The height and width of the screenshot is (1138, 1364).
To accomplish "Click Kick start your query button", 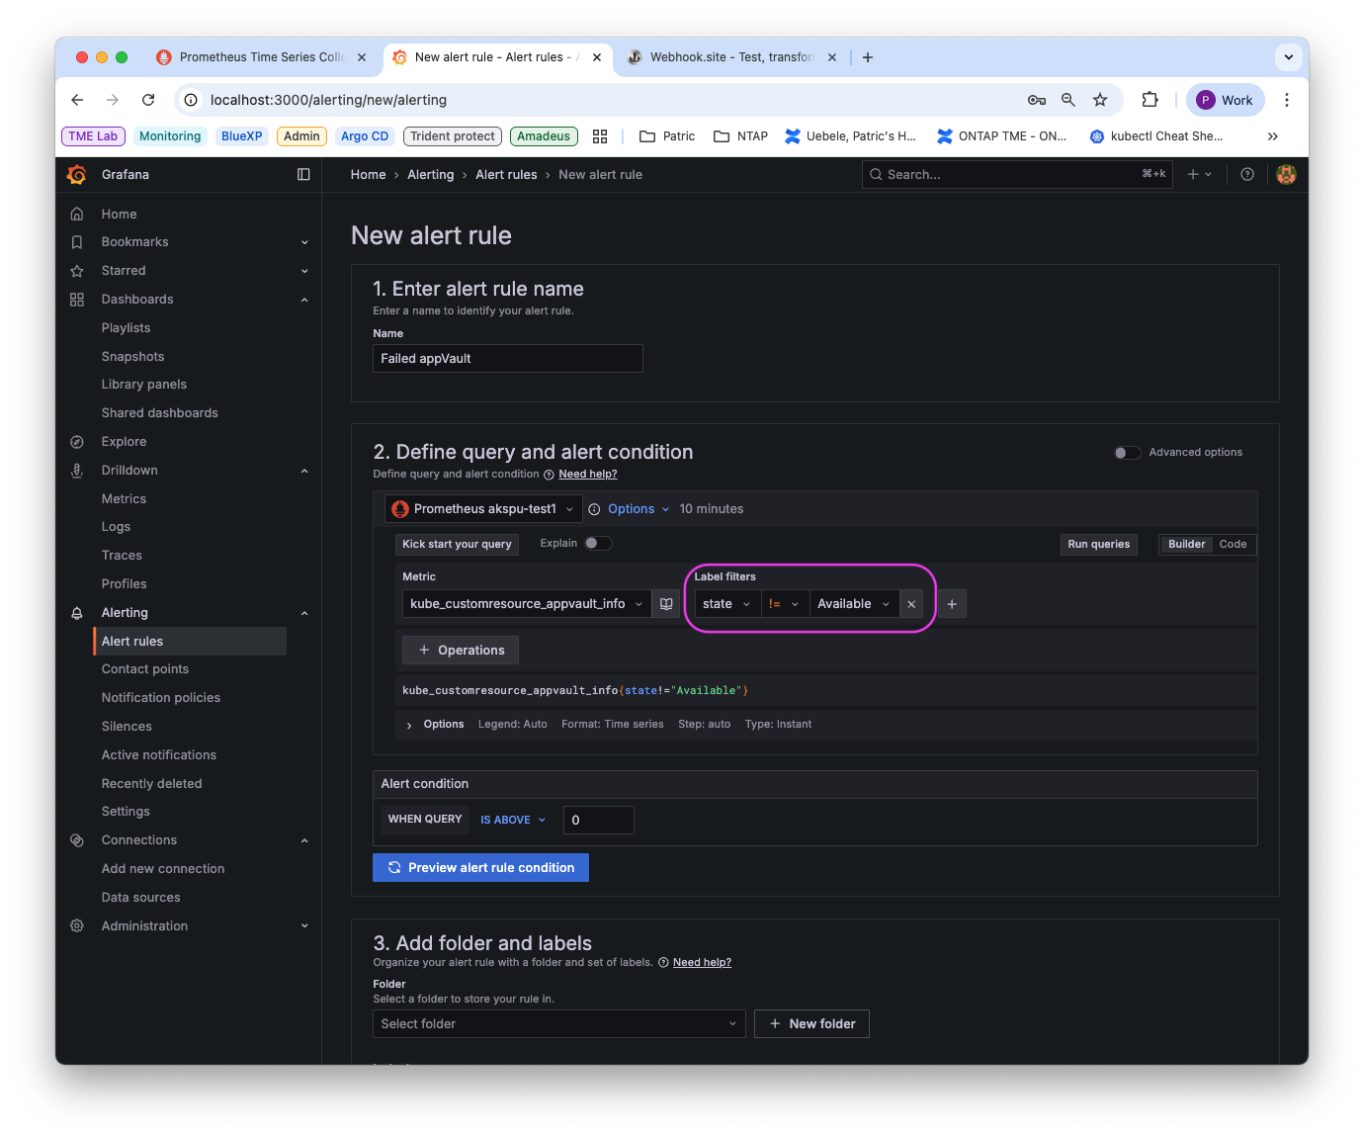I will click(x=457, y=545).
